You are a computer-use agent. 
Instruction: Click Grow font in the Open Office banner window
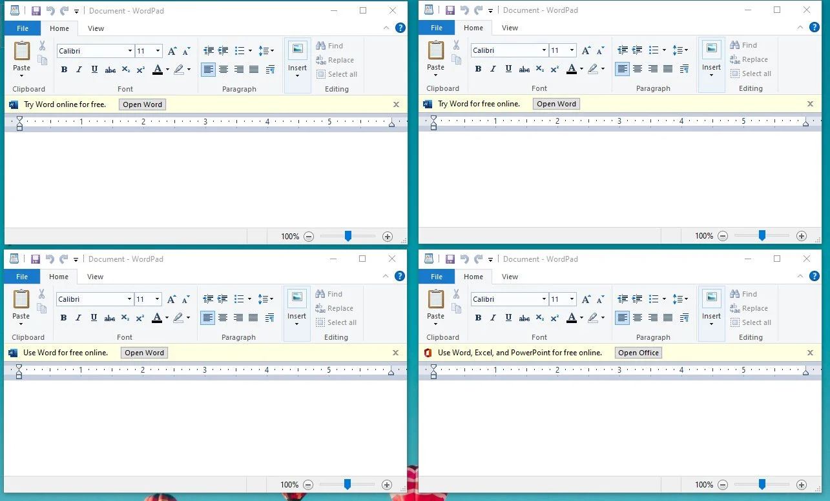tap(586, 299)
